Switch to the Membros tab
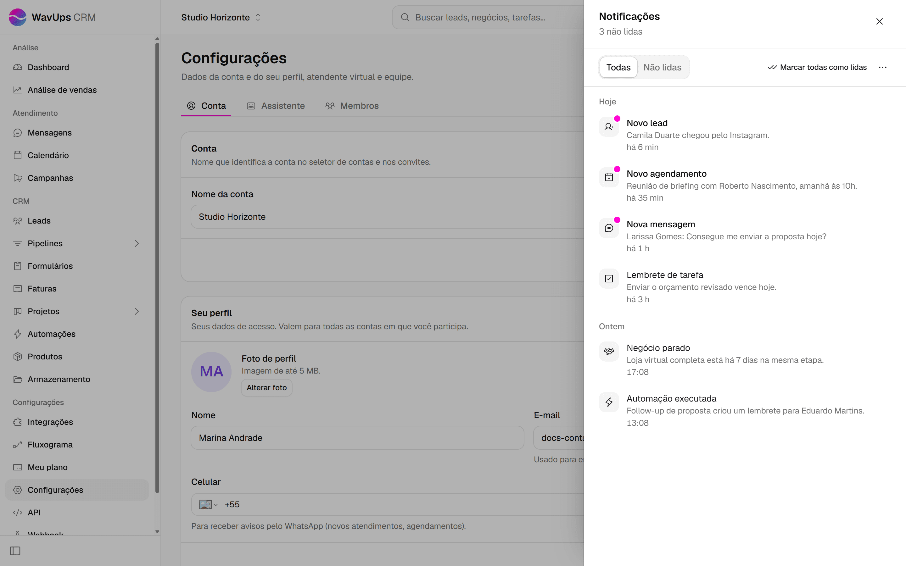Screen dimensions: 906x566 [352, 106]
